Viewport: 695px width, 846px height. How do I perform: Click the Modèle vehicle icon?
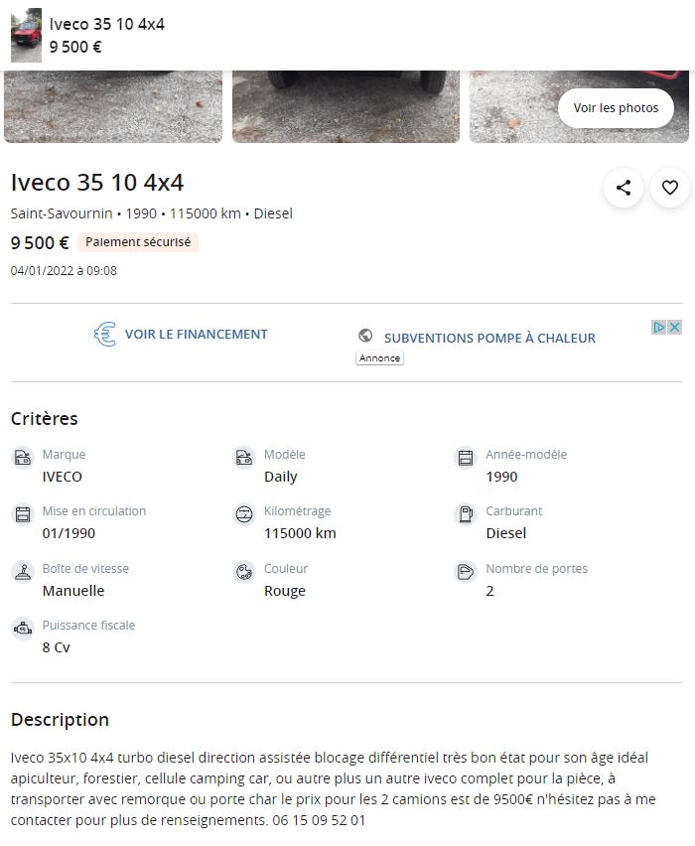click(243, 458)
